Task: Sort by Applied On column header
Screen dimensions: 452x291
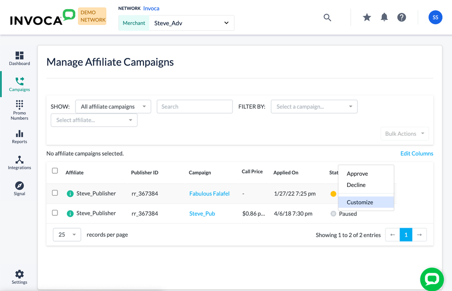Action: tap(285, 172)
